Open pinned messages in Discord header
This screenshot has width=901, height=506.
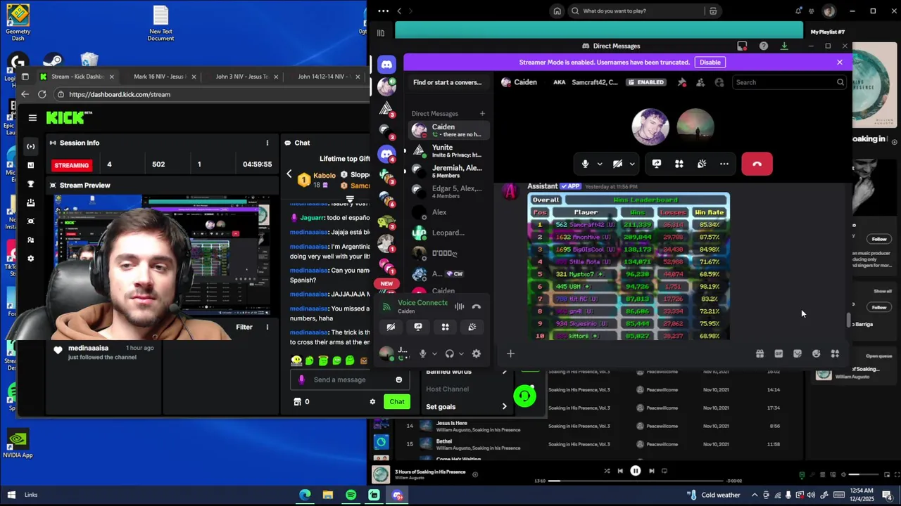click(x=681, y=82)
